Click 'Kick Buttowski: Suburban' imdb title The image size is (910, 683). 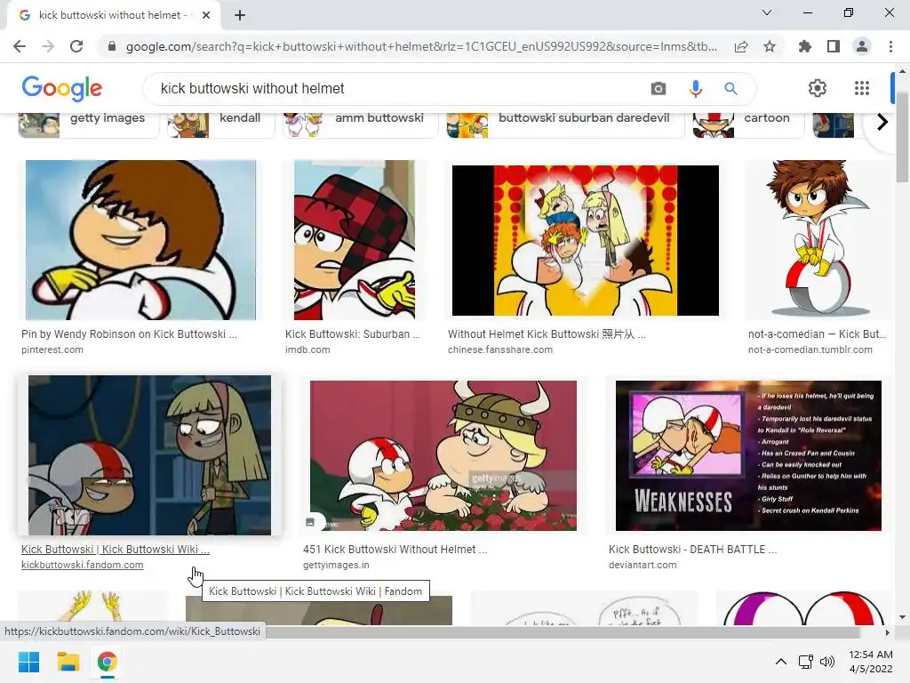click(x=352, y=334)
